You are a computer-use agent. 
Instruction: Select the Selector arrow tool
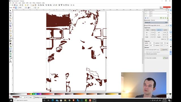tap(10, 10)
